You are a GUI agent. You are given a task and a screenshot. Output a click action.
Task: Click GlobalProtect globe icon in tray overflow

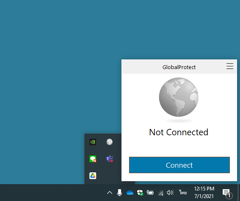tap(110, 142)
